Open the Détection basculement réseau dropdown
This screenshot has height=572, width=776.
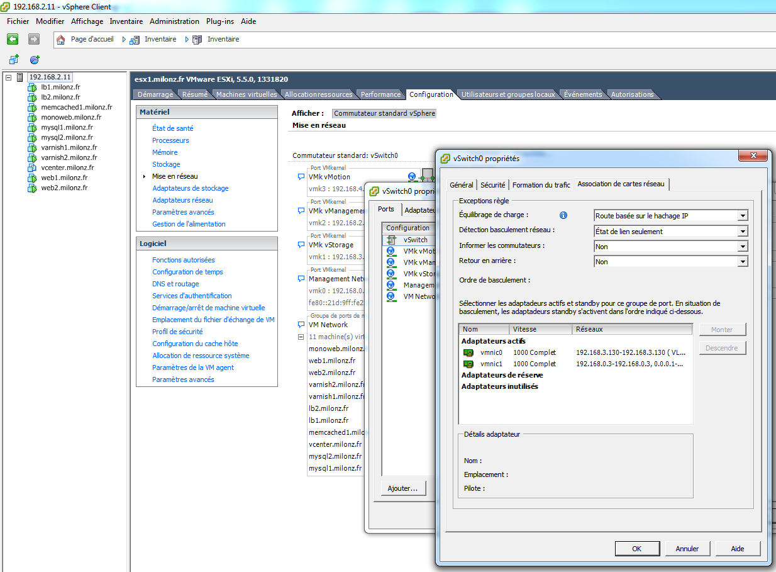pos(743,231)
